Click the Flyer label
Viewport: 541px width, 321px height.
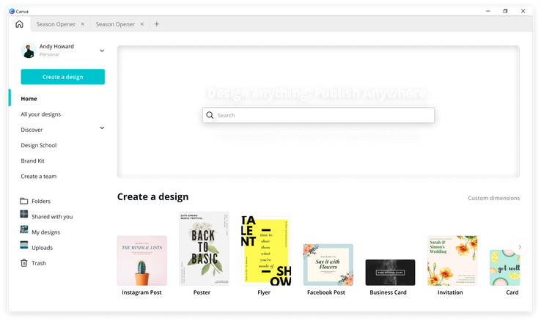coord(264,292)
